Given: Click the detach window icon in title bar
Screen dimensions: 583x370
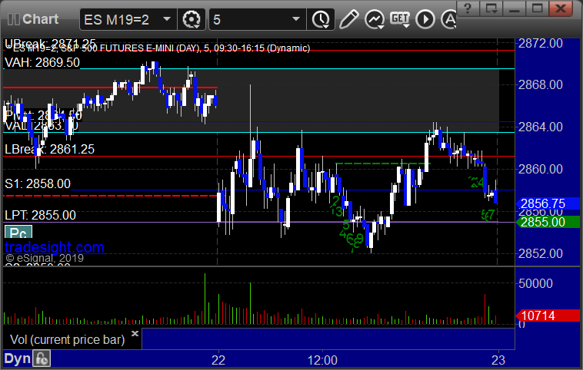Looking at the screenshot, I should [491, 8].
